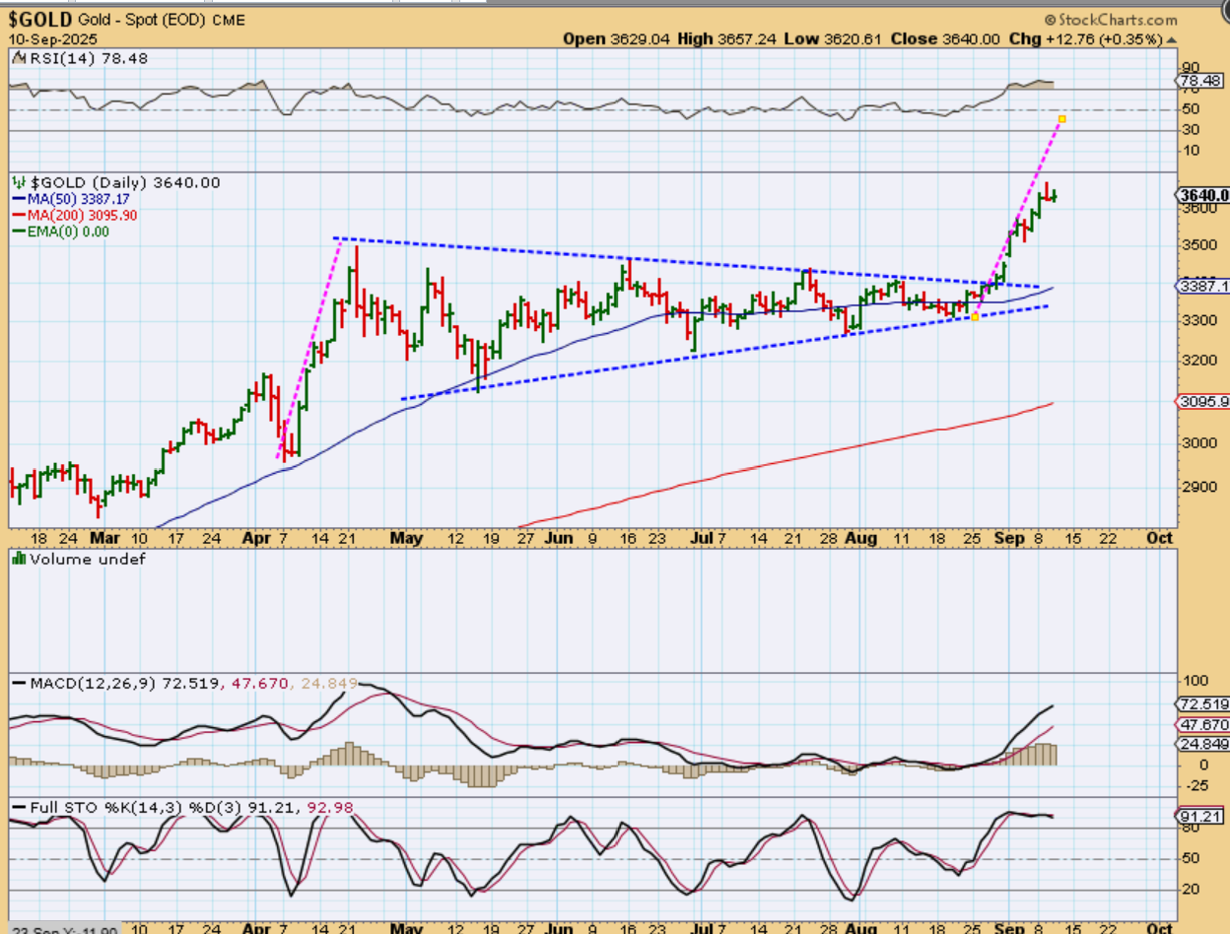Screen dimensions: 1230x934
Task: Click the CME exchange label
Action: pos(229,21)
